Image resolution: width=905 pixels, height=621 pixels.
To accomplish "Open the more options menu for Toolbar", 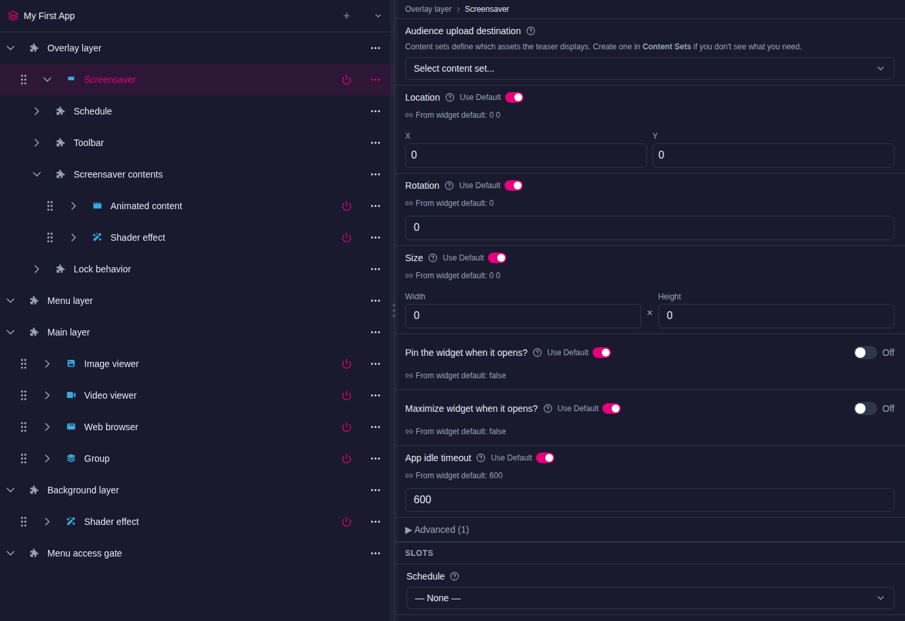I will (x=376, y=143).
